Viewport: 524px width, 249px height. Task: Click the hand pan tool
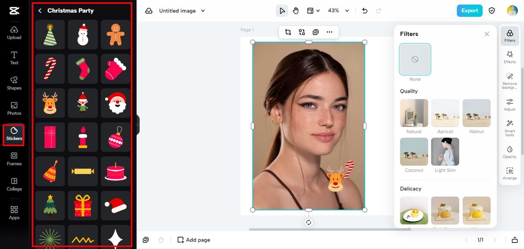[x=296, y=11]
